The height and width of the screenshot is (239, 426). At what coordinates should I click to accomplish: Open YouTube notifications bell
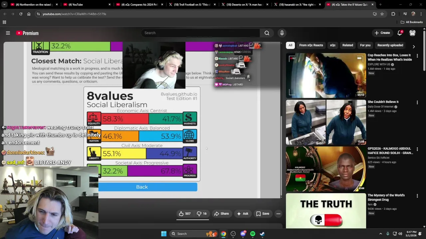click(x=400, y=33)
